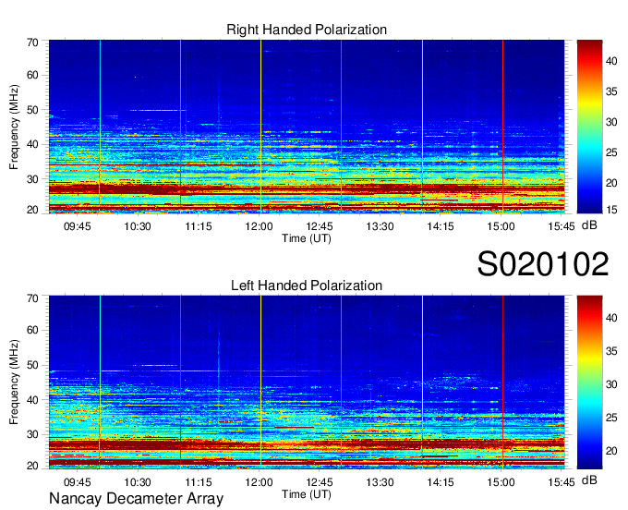The image size is (628, 510).
Task: Click the 09:45 tick under Left Handed plot
Action: 78,482
